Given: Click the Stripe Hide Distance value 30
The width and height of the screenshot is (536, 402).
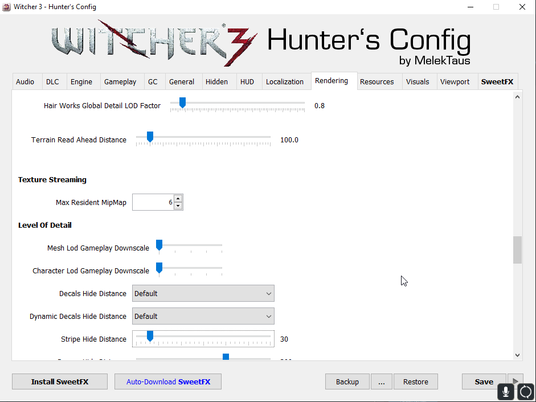Looking at the screenshot, I should tap(284, 339).
